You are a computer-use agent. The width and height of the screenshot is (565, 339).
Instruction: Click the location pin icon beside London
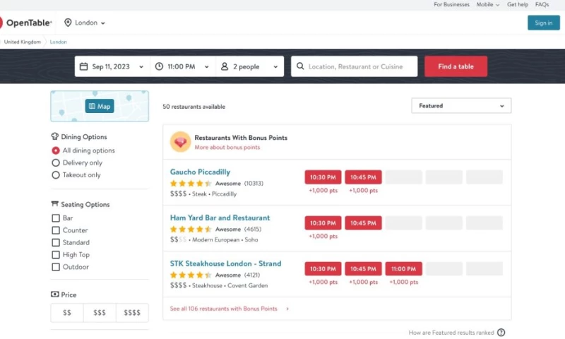(68, 23)
